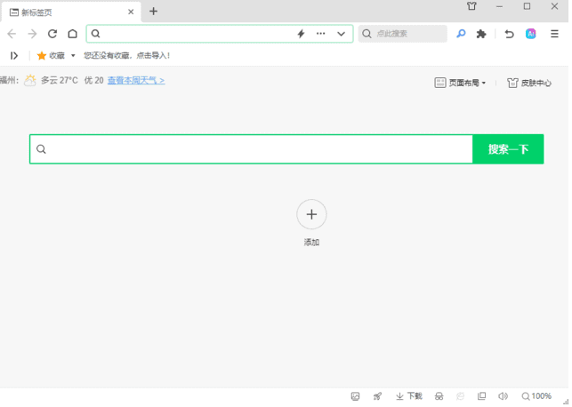Image resolution: width=572 pixels, height=407 pixels.
Task: Click the status bar rocket accelerator icon
Action: click(x=377, y=396)
